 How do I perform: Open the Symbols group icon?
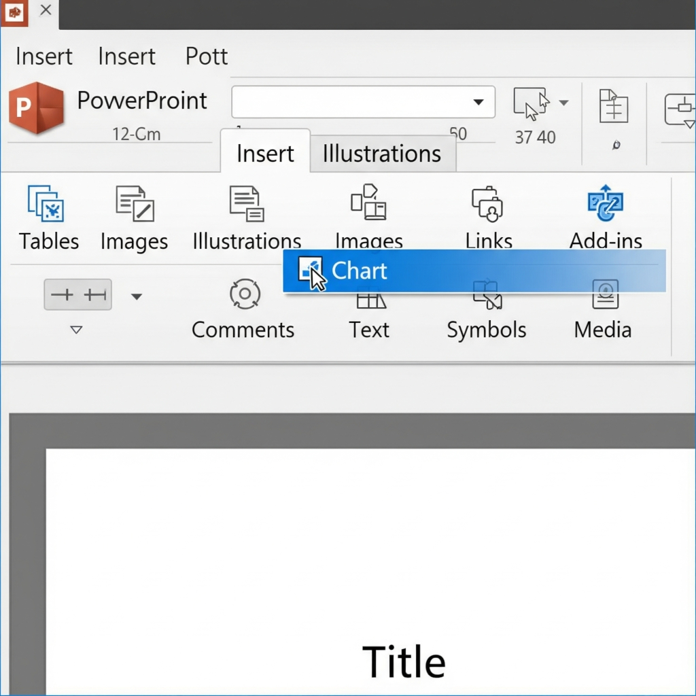tap(486, 296)
